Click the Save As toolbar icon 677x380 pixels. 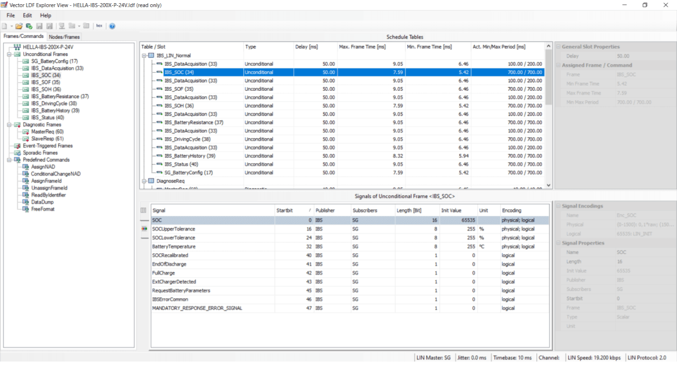(49, 26)
